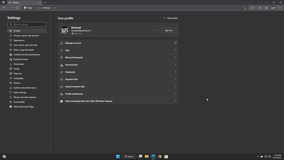Open the Favorites toolbar icon

click(260, 8)
